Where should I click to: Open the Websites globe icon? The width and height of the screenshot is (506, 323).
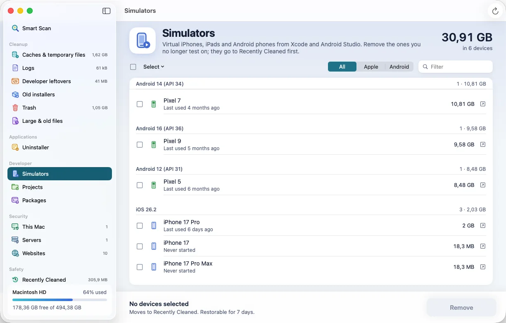click(15, 253)
